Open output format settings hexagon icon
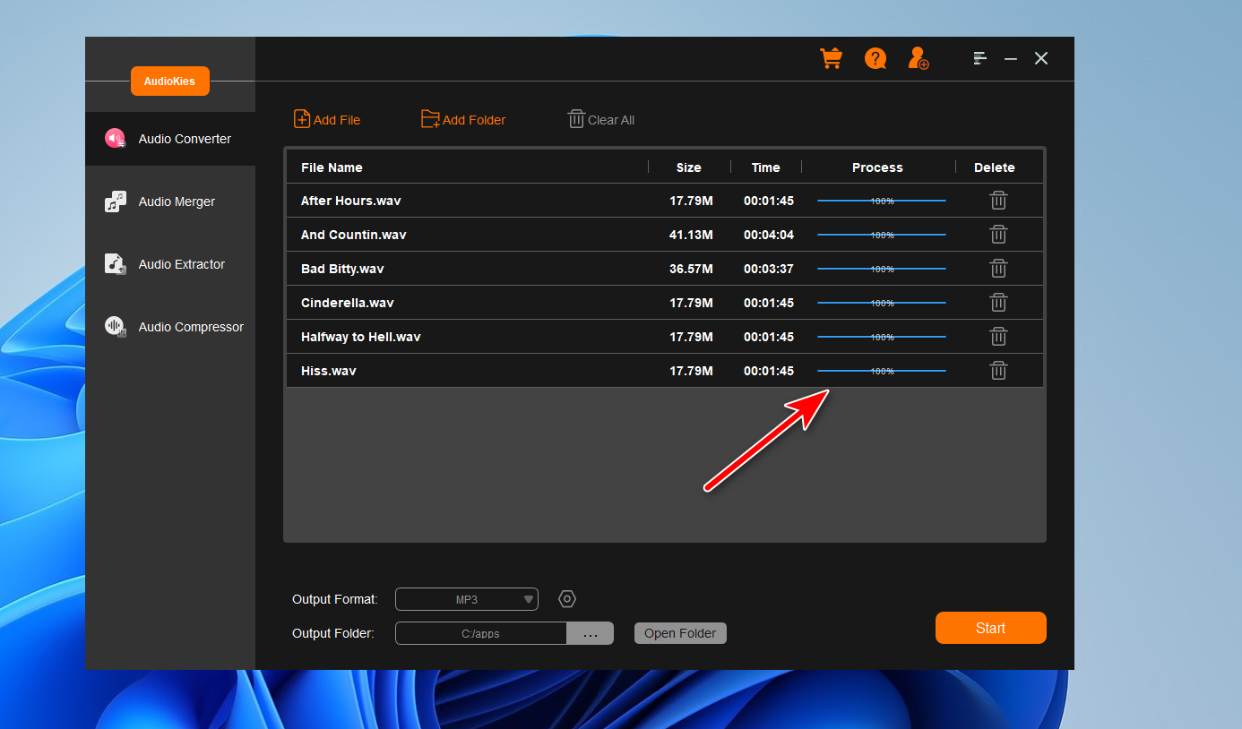The width and height of the screenshot is (1242, 729). coord(566,599)
